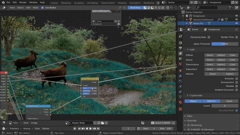Open the editor type dropdown in node editor

pyautogui.click(x=5, y=7)
